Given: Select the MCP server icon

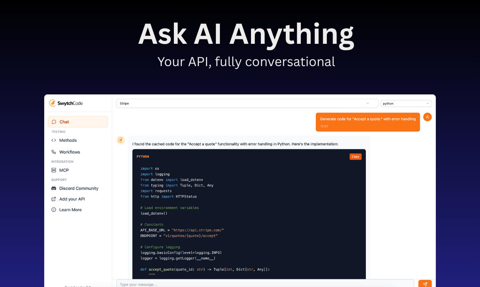Looking at the screenshot, I should tap(53, 170).
